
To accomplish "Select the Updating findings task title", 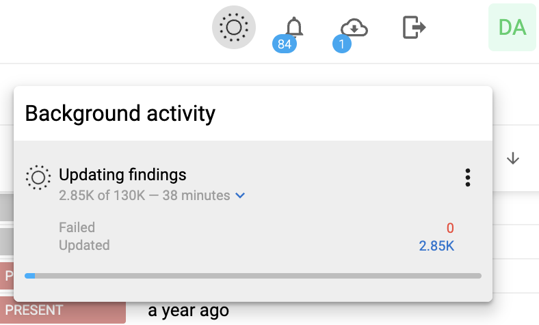I will (x=122, y=175).
